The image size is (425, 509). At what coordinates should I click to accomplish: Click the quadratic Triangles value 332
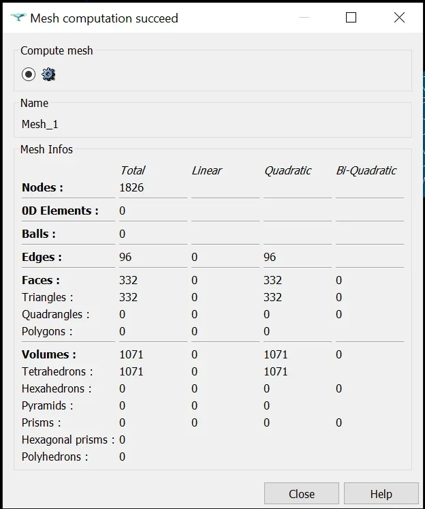tap(272, 297)
